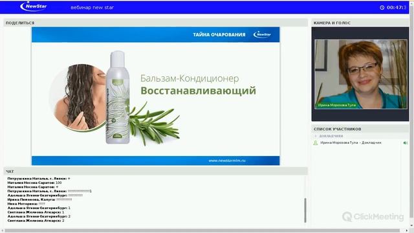Click the clock icon beside the session timer
This screenshot has width=414, height=233.
tap(382, 7)
